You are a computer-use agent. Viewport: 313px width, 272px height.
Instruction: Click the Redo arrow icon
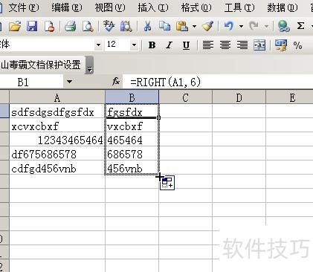tap(254, 26)
